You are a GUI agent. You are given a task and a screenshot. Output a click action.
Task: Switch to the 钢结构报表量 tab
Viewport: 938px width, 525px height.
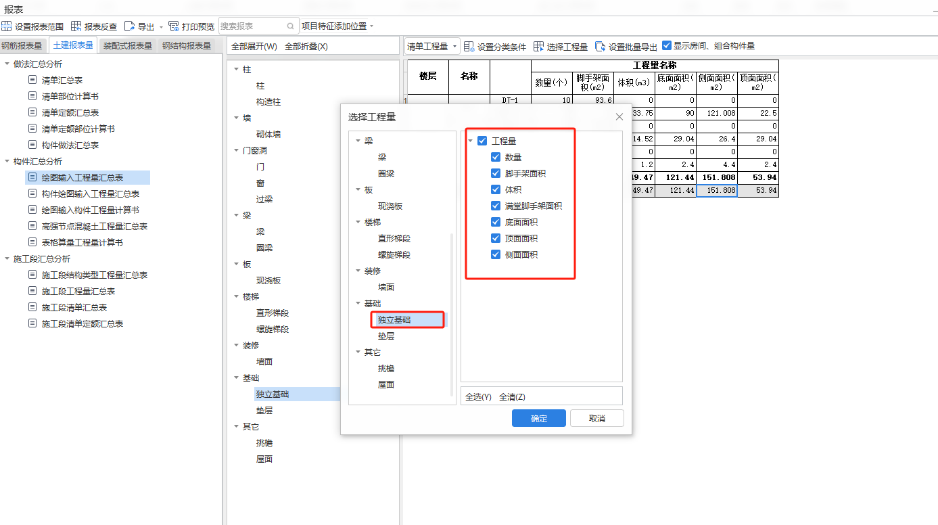tap(187, 45)
